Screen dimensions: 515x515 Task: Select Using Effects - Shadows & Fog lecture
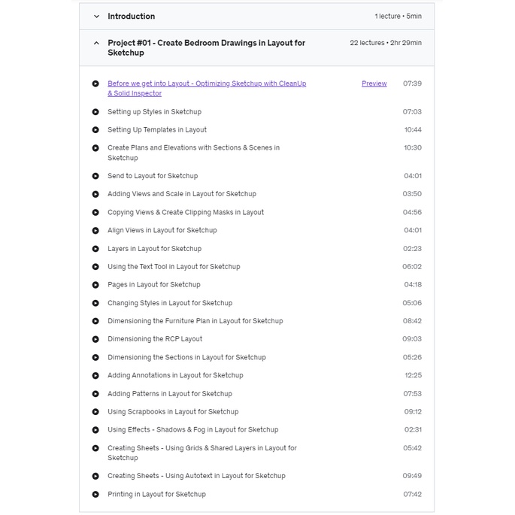[192, 430]
